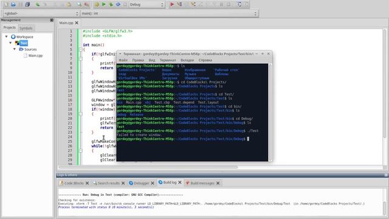Open the Debug build target dropdown
Screen dimensions: 389x219
(146, 4)
